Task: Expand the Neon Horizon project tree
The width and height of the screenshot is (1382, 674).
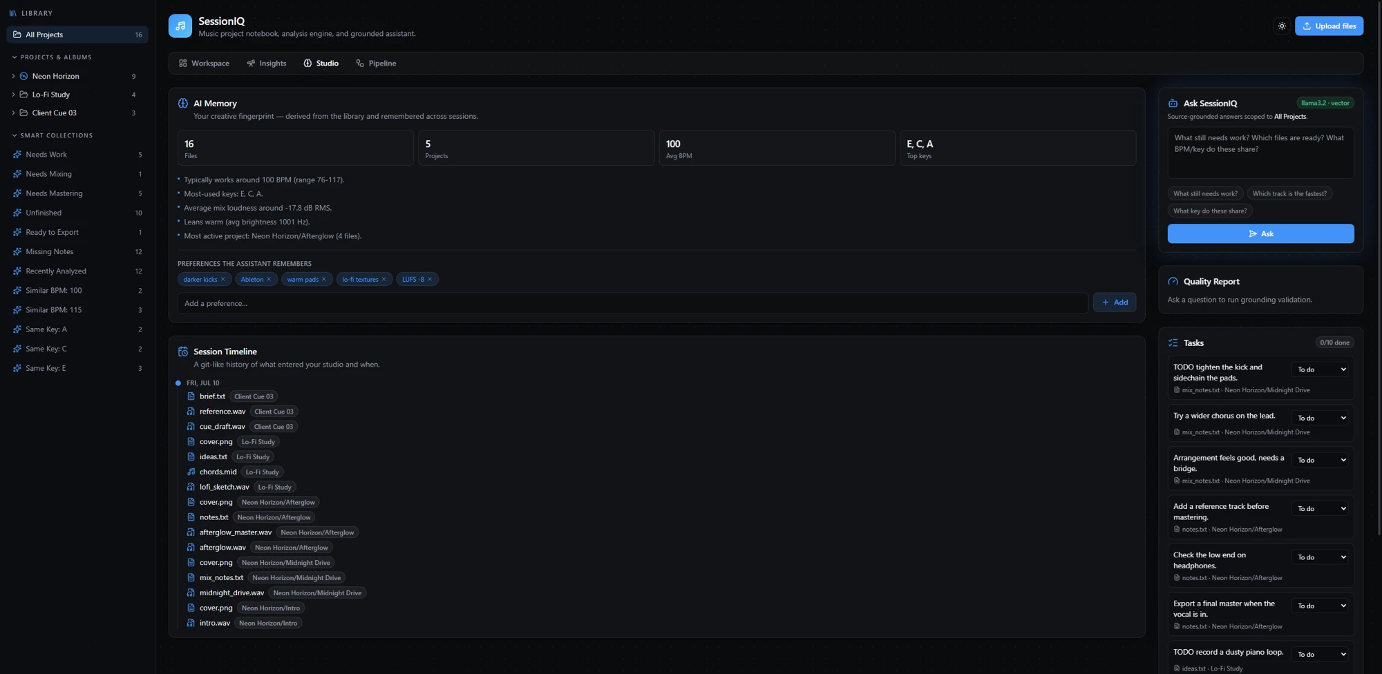Action: [x=13, y=77]
